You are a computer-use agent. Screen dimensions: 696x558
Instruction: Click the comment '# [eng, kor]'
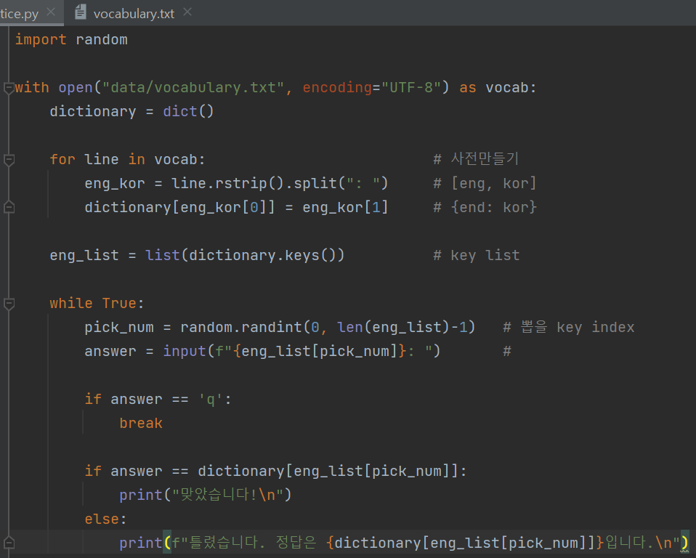[485, 183]
